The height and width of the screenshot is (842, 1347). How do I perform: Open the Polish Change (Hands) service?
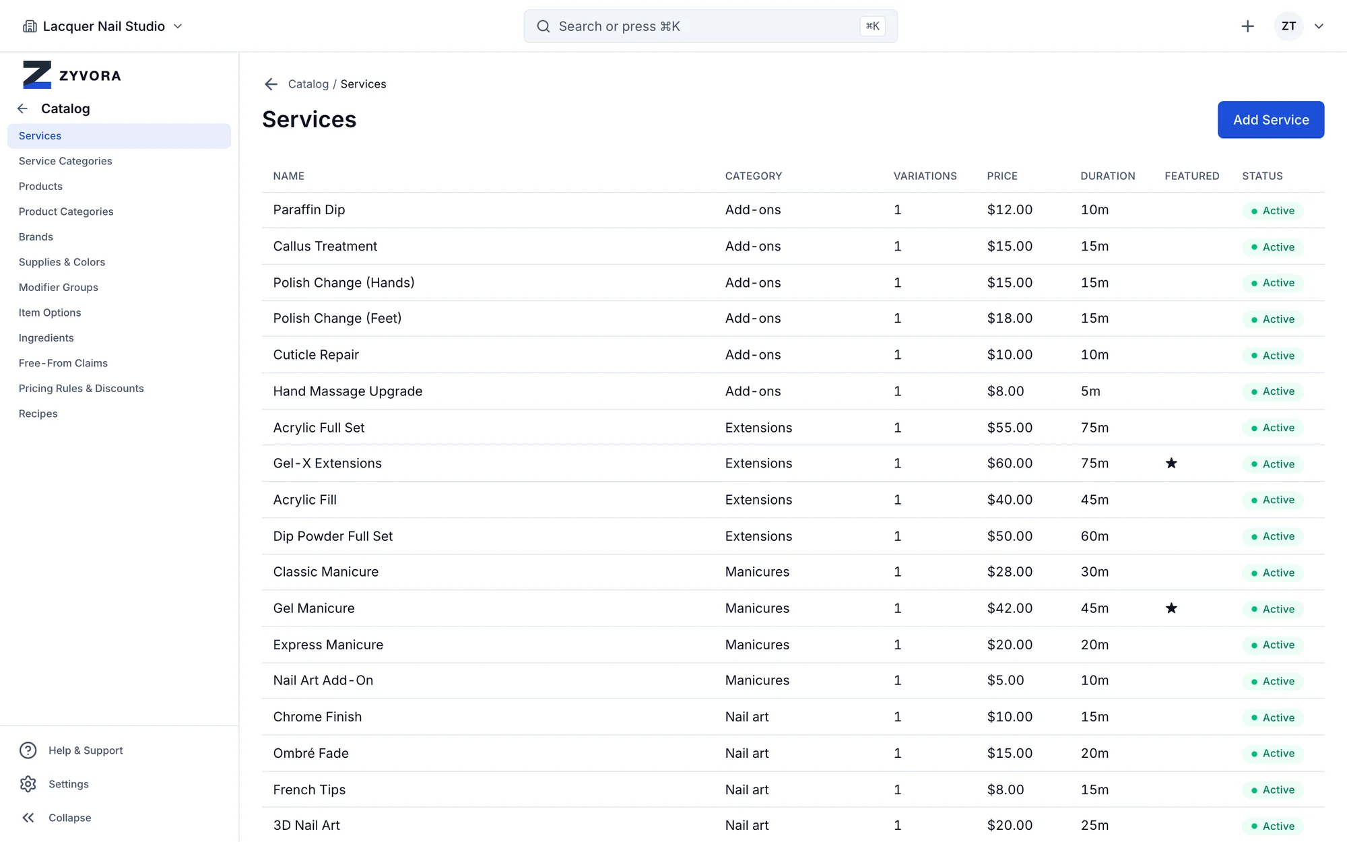click(x=343, y=283)
